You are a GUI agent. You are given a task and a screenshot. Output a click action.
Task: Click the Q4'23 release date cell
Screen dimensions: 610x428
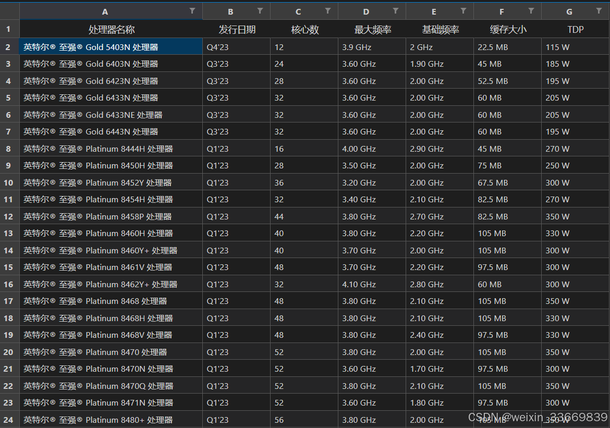pyautogui.click(x=237, y=47)
